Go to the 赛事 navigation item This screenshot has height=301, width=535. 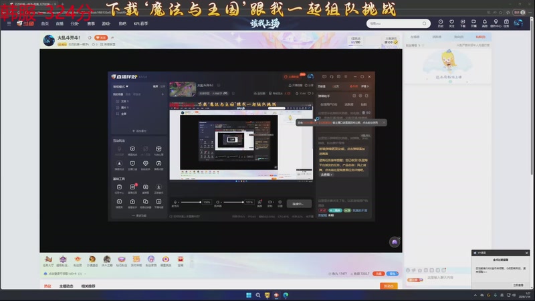[x=91, y=23]
